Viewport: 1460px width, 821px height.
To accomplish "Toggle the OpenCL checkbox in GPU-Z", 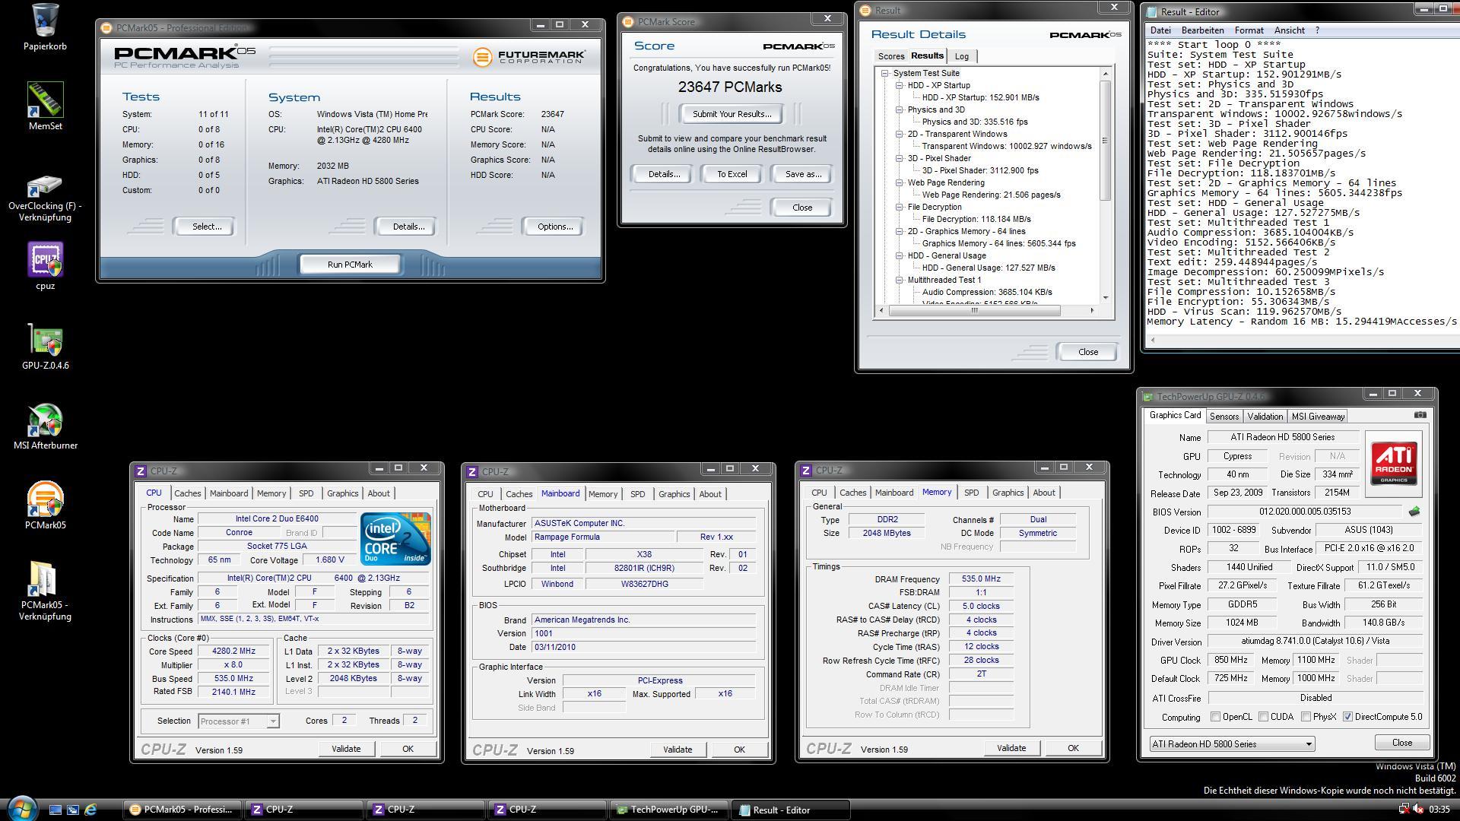I will [x=1215, y=717].
